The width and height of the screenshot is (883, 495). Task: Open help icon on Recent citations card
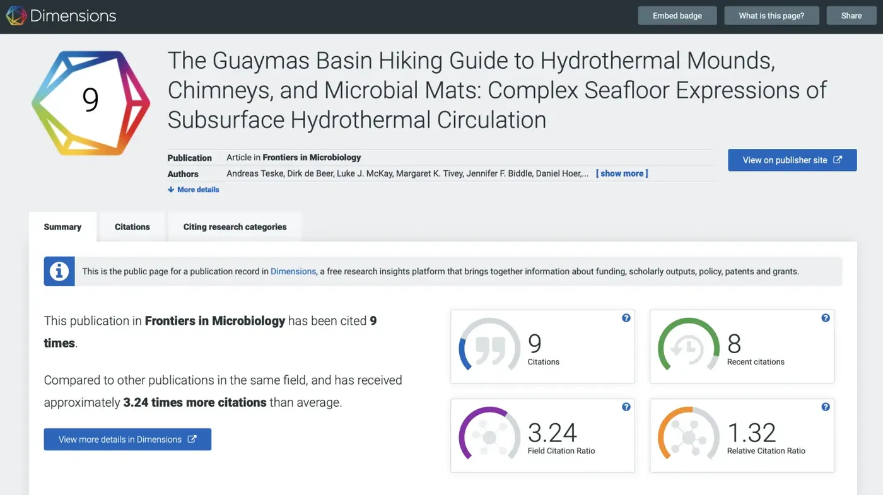tap(825, 318)
